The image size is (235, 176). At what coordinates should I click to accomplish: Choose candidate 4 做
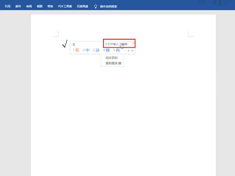[x=106, y=50]
